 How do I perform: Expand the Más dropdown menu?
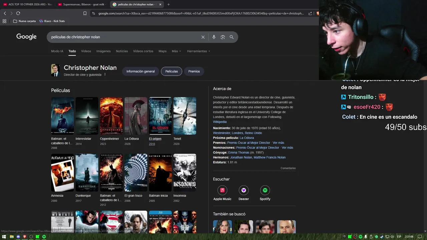(x=176, y=51)
